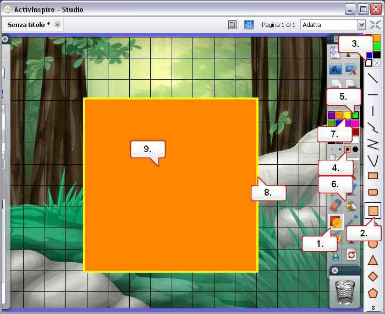Choose the diamond shape
Viewport: 385px width, 314px height.
click(x=373, y=277)
